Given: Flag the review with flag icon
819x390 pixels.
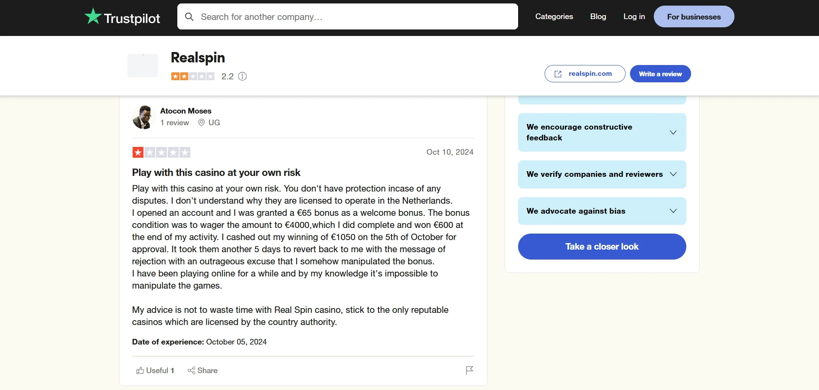Looking at the screenshot, I should (x=469, y=370).
